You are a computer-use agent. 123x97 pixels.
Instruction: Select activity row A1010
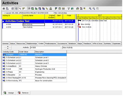point(39,27)
